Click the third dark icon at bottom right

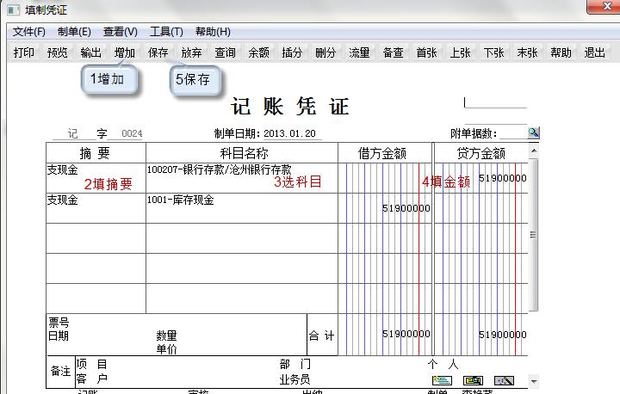pos(504,380)
